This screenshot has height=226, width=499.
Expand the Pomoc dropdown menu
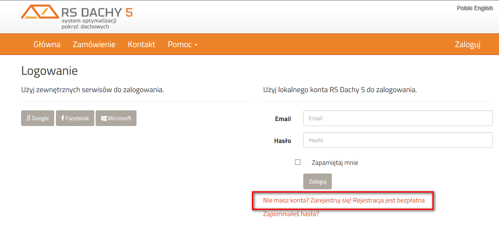[182, 44]
